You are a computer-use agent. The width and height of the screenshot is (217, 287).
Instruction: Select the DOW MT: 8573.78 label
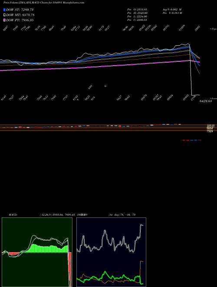(20, 15)
